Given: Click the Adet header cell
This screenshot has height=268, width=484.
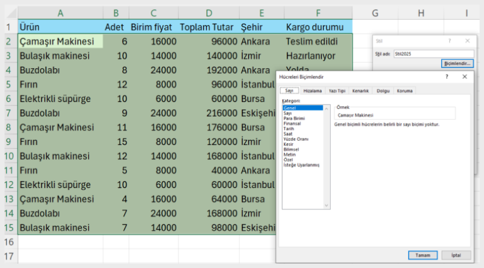Looking at the screenshot, I should 116,27.
